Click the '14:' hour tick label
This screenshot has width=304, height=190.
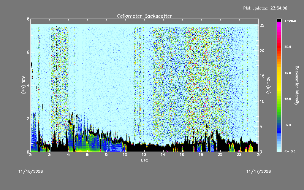pos(163,155)
